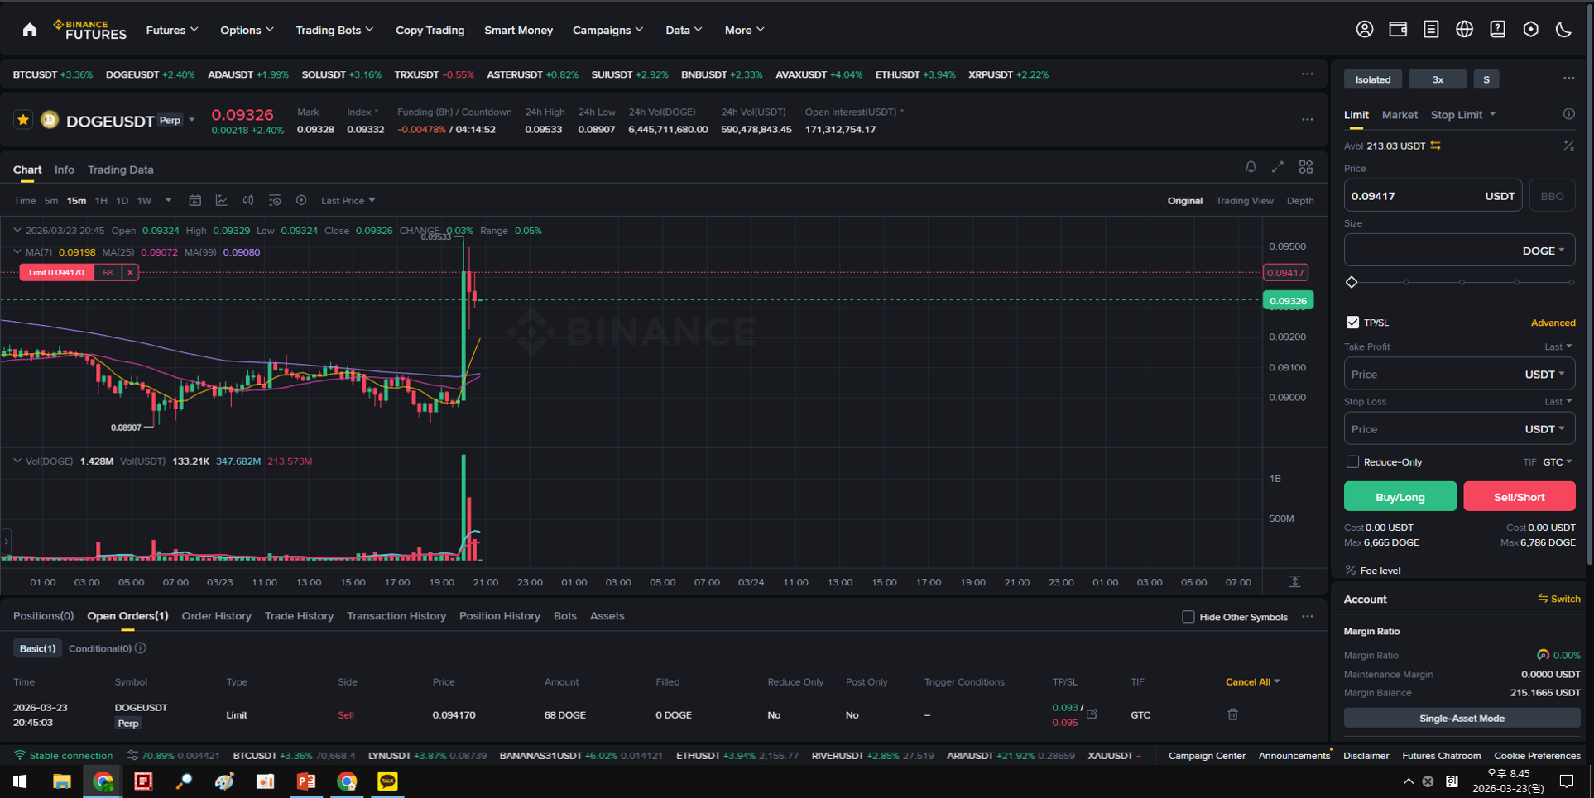
Task: Open the wallet icon
Action: (1398, 29)
